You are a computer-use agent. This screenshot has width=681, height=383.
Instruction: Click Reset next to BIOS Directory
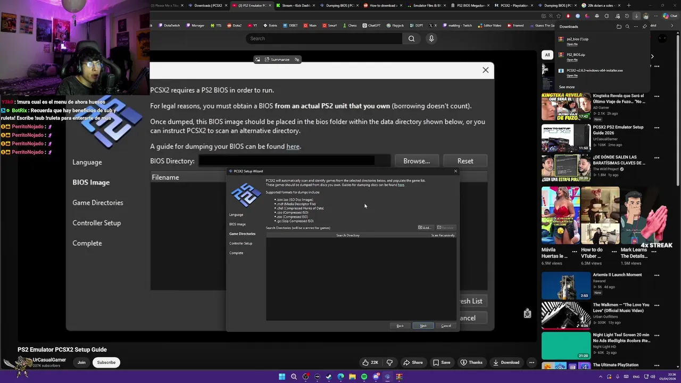pos(465,161)
